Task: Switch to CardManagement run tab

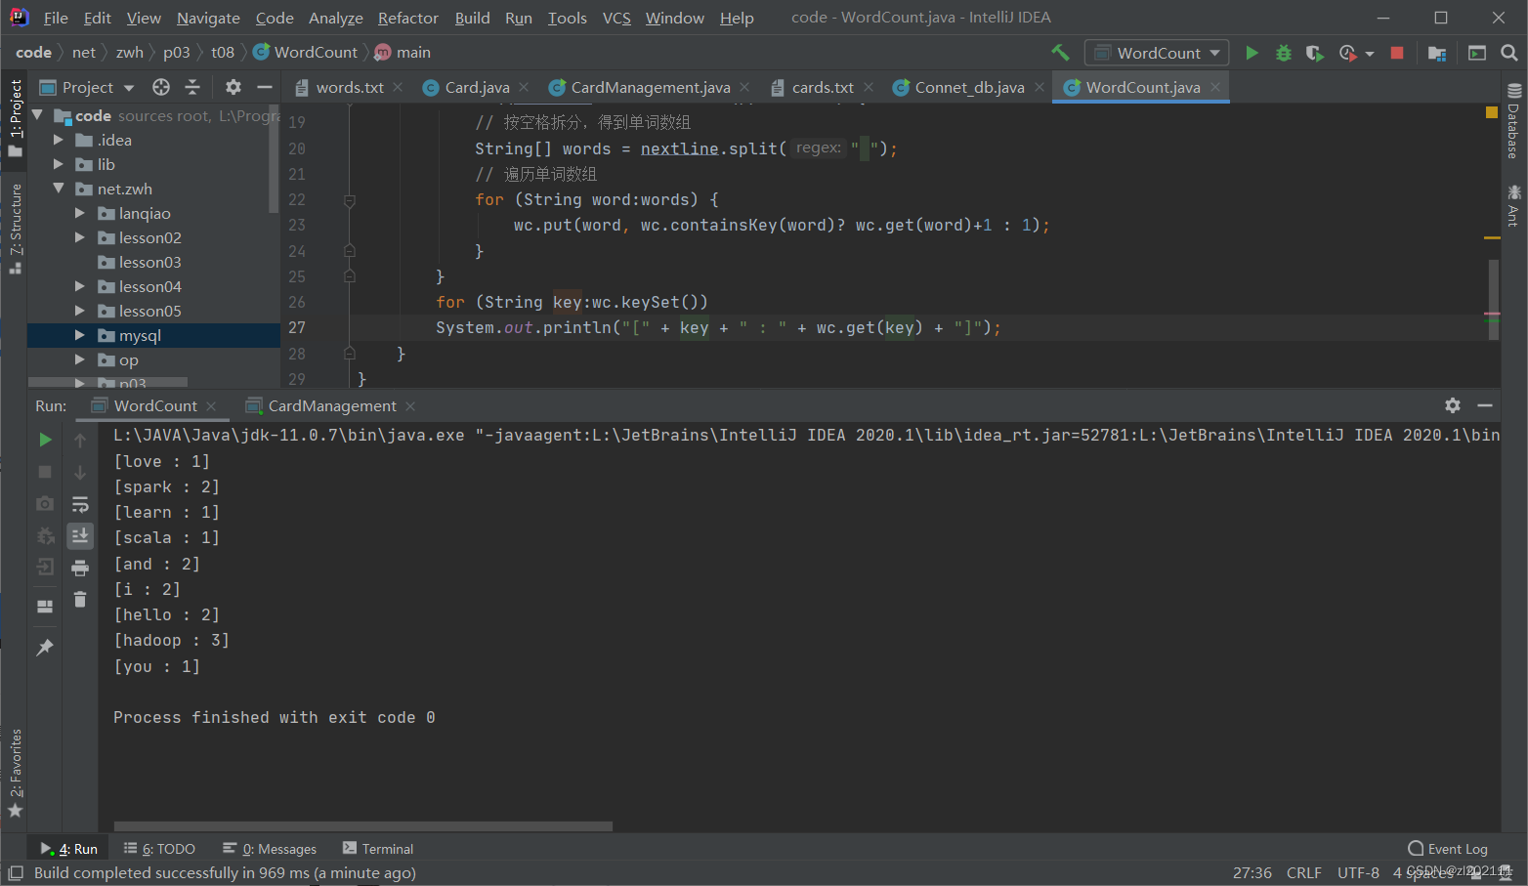Action: (332, 405)
